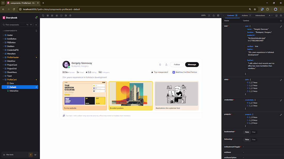
Task: Set following control to False
Action: coord(247,140)
